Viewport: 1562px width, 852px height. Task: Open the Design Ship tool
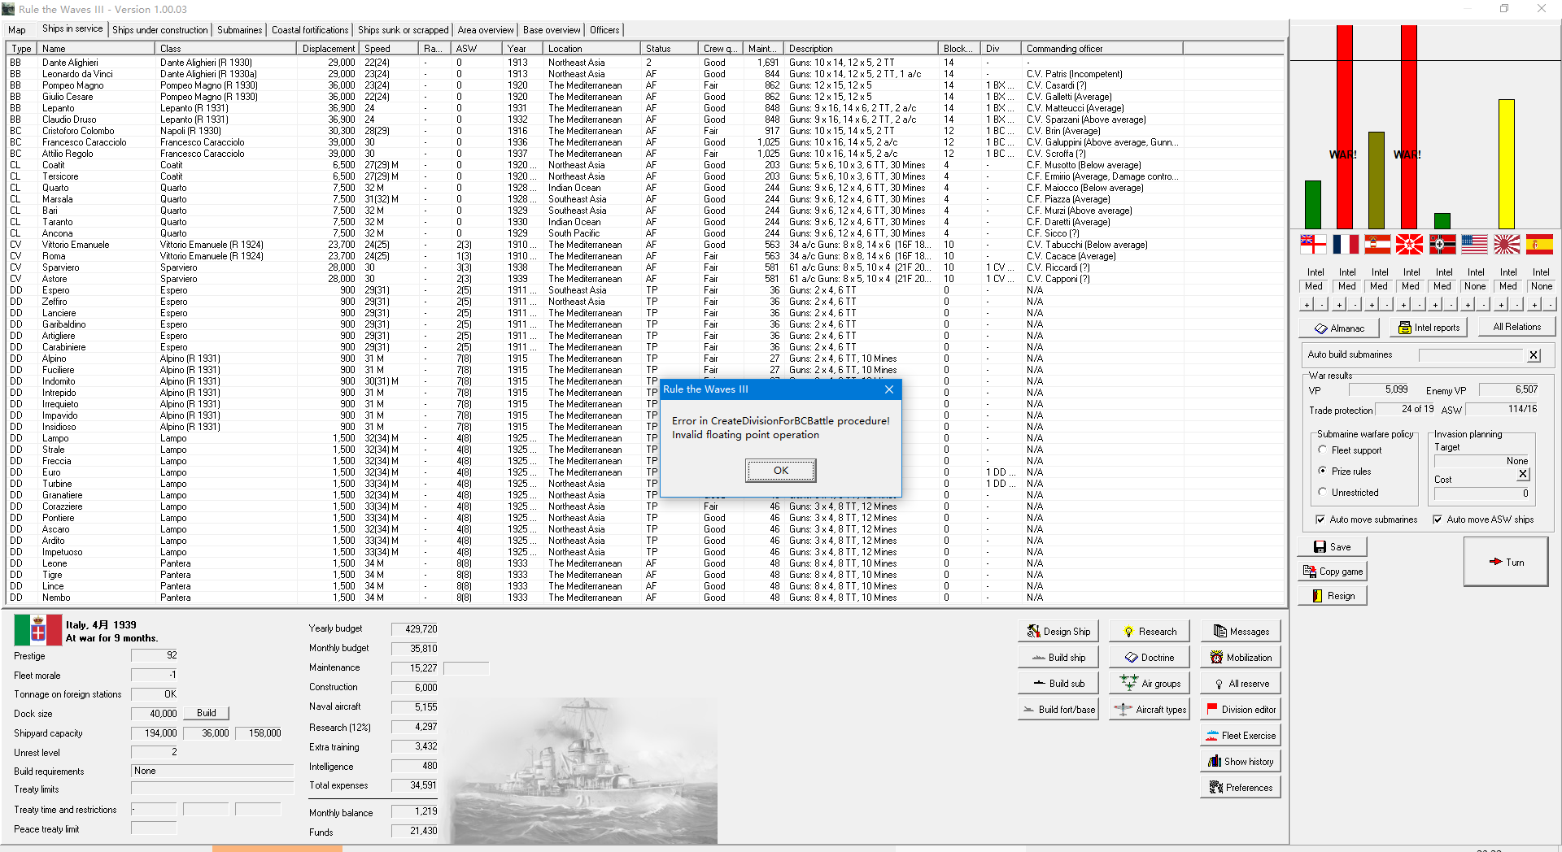pos(1058,631)
